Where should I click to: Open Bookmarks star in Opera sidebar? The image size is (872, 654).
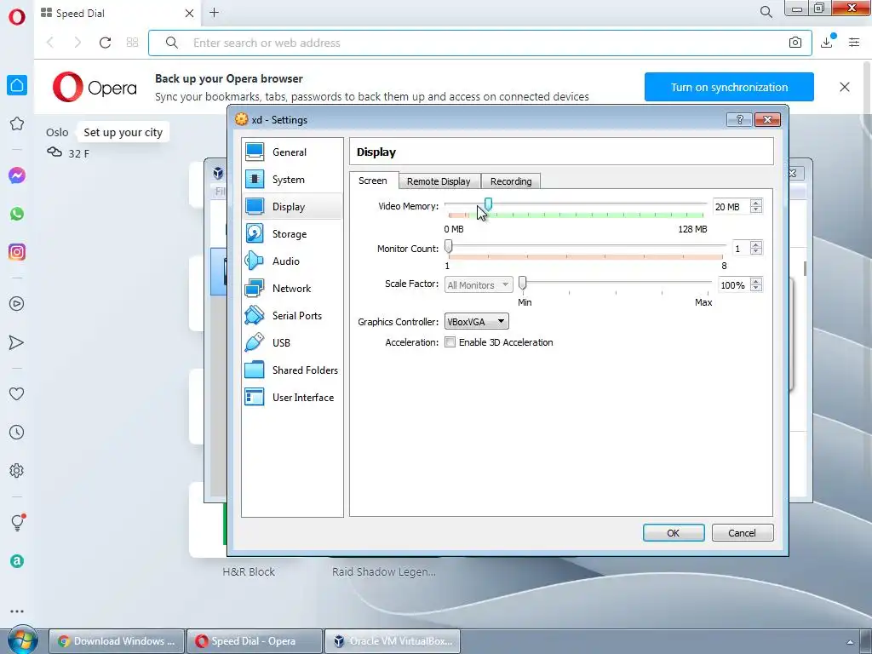(17, 123)
